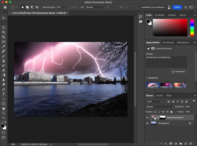Delete layer with trash icon
197x146 pixels.
pyautogui.click(x=191, y=143)
